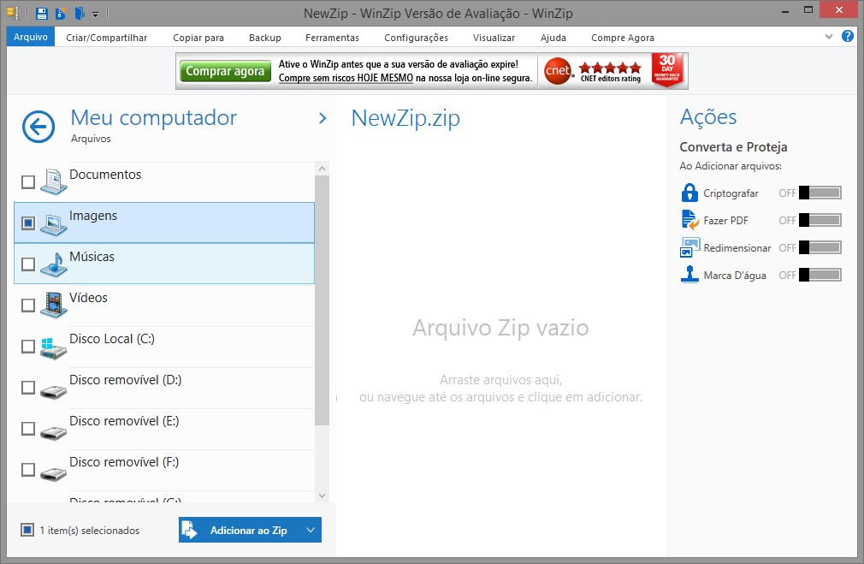864x564 pixels.
Task: Open the quick access toolbar customize arrow
Action: coord(95,15)
